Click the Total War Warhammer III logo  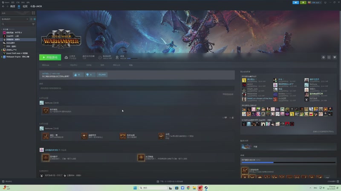(x=61, y=39)
